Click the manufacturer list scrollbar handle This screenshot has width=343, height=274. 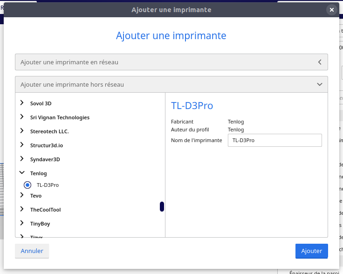(x=162, y=206)
